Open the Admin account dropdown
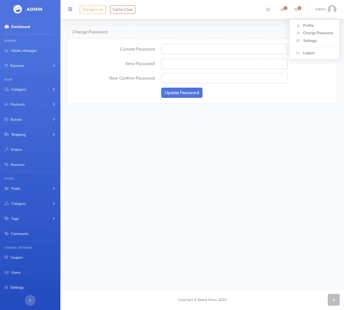This screenshot has width=344, height=310. coord(326,9)
